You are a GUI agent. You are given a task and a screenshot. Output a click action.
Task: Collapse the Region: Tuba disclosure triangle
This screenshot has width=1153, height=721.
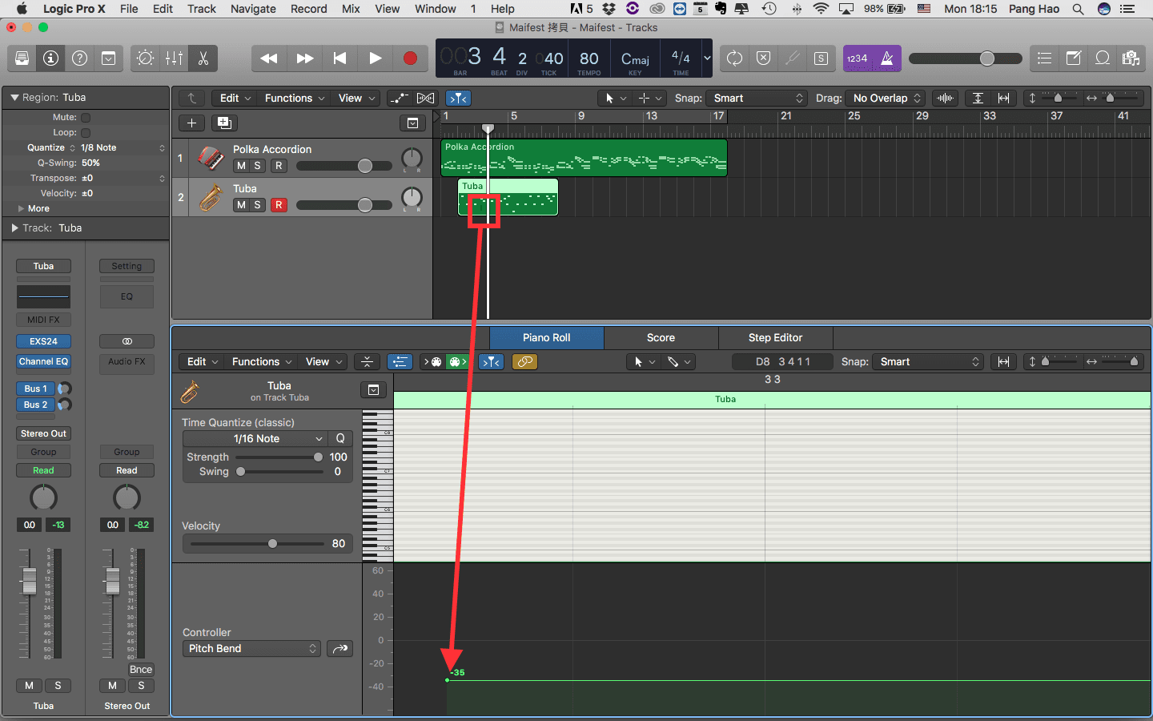point(14,98)
